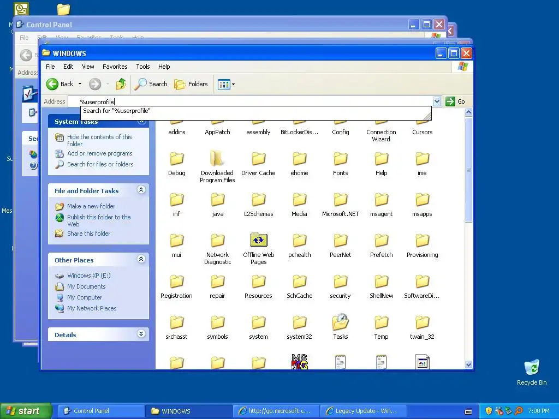Select the system32 folder icon

(300, 322)
